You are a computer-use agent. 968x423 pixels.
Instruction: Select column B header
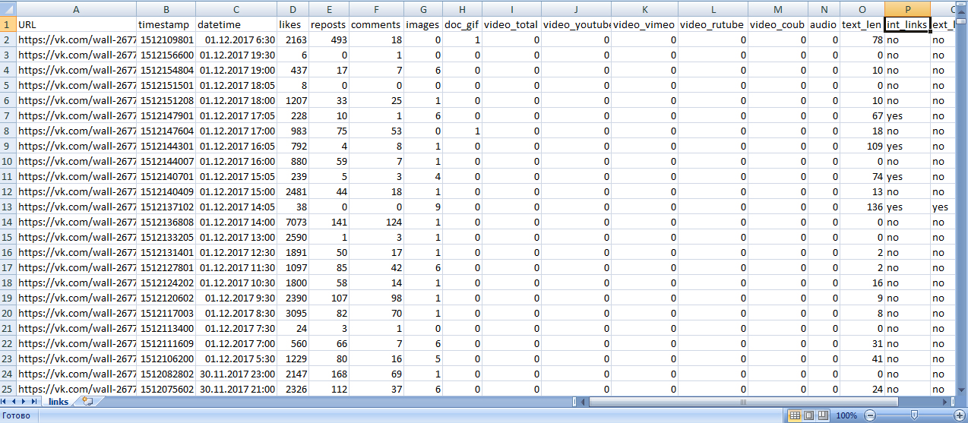coord(166,9)
